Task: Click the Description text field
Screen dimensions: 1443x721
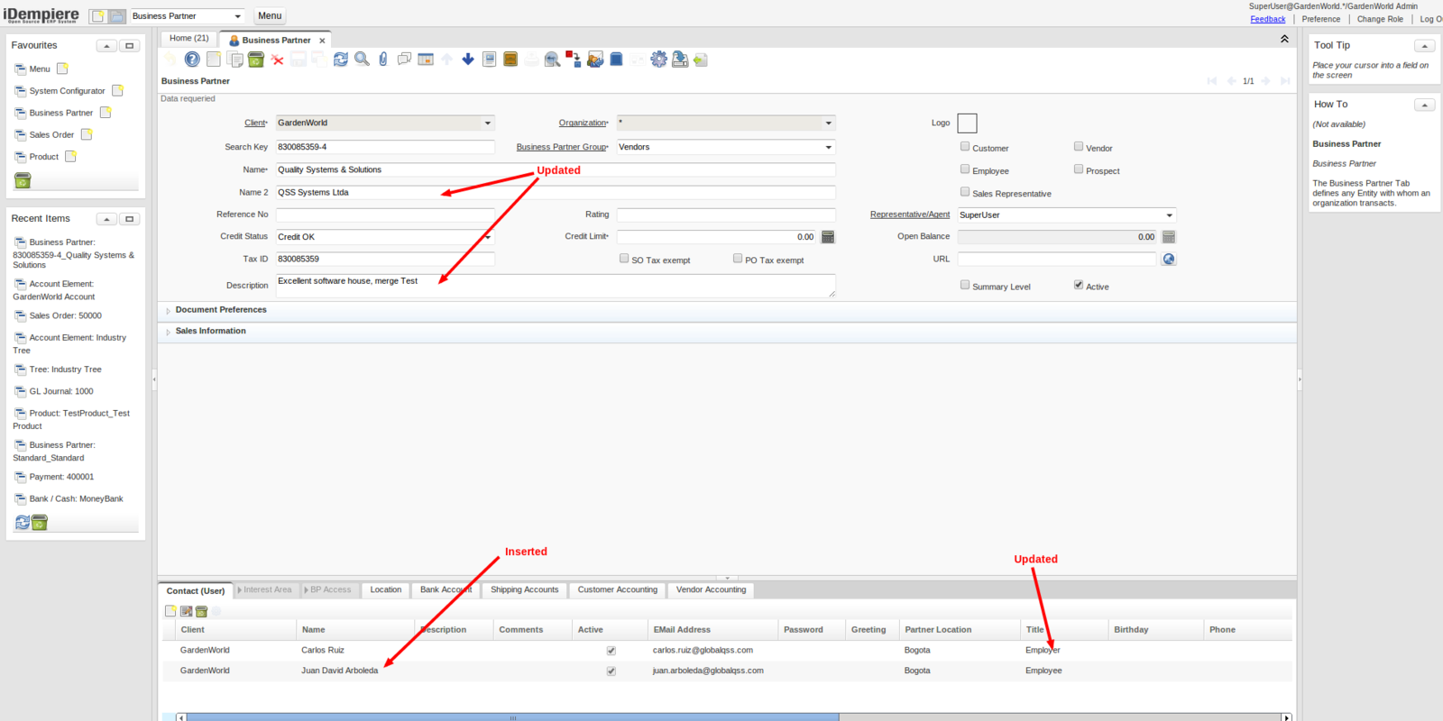Action: 555,286
